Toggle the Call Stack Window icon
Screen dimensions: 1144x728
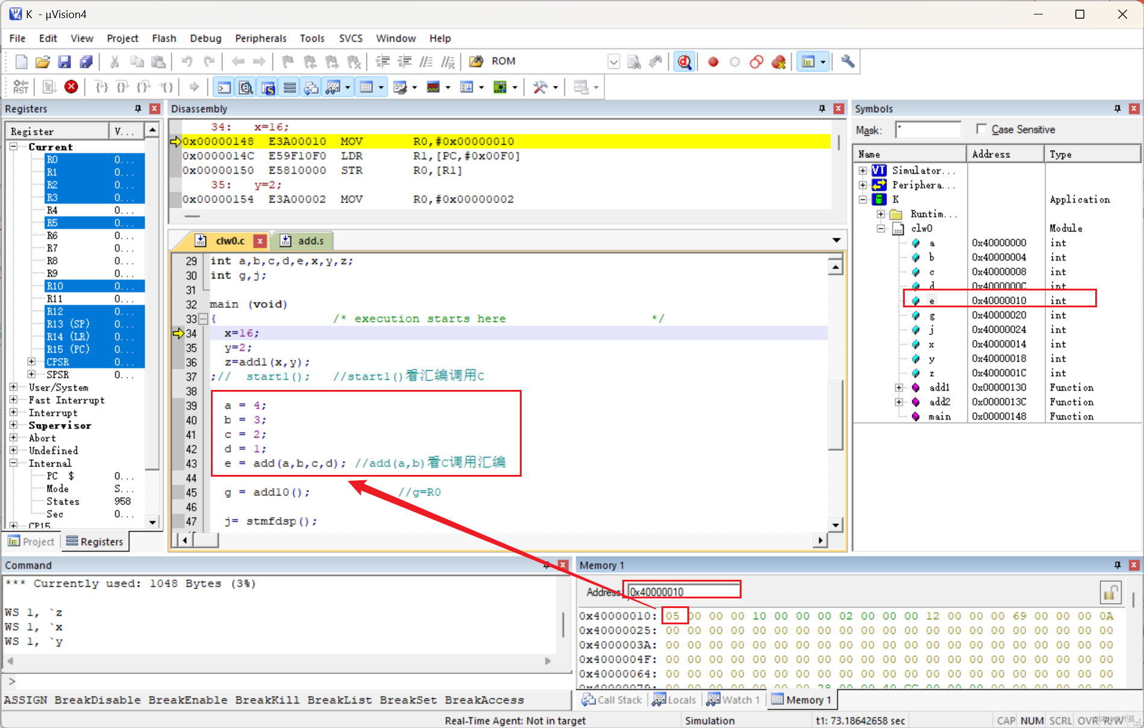click(x=311, y=87)
